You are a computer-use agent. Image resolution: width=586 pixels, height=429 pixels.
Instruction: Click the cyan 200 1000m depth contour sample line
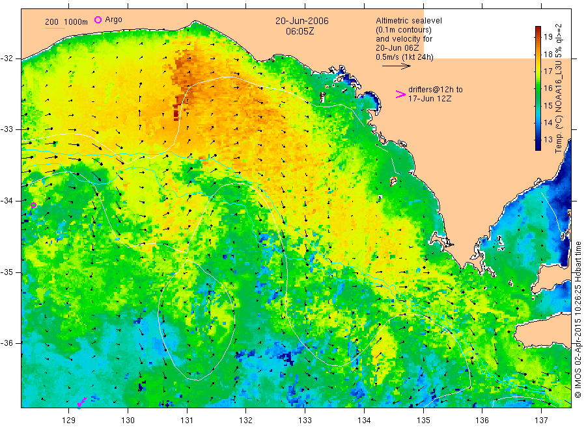pyautogui.click(x=55, y=28)
